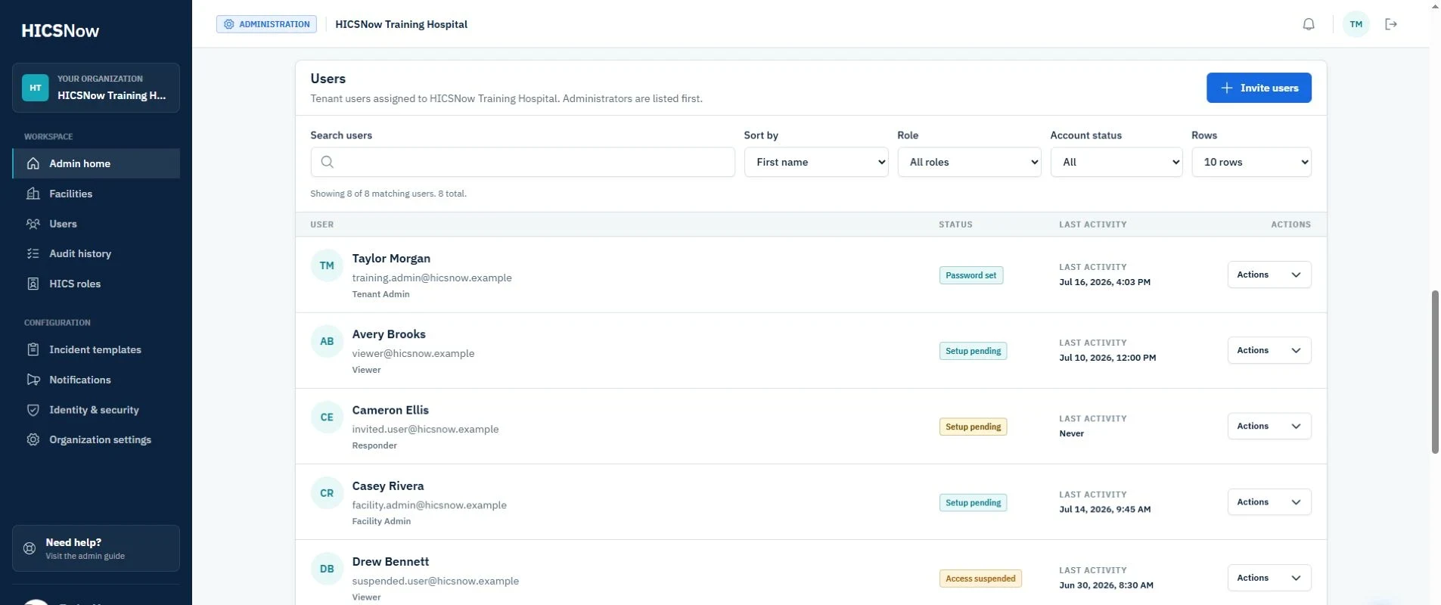Open Actions menu for Cameron Ellis
The height and width of the screenshot is (605, 1441).
click(x=1269, y=426)
